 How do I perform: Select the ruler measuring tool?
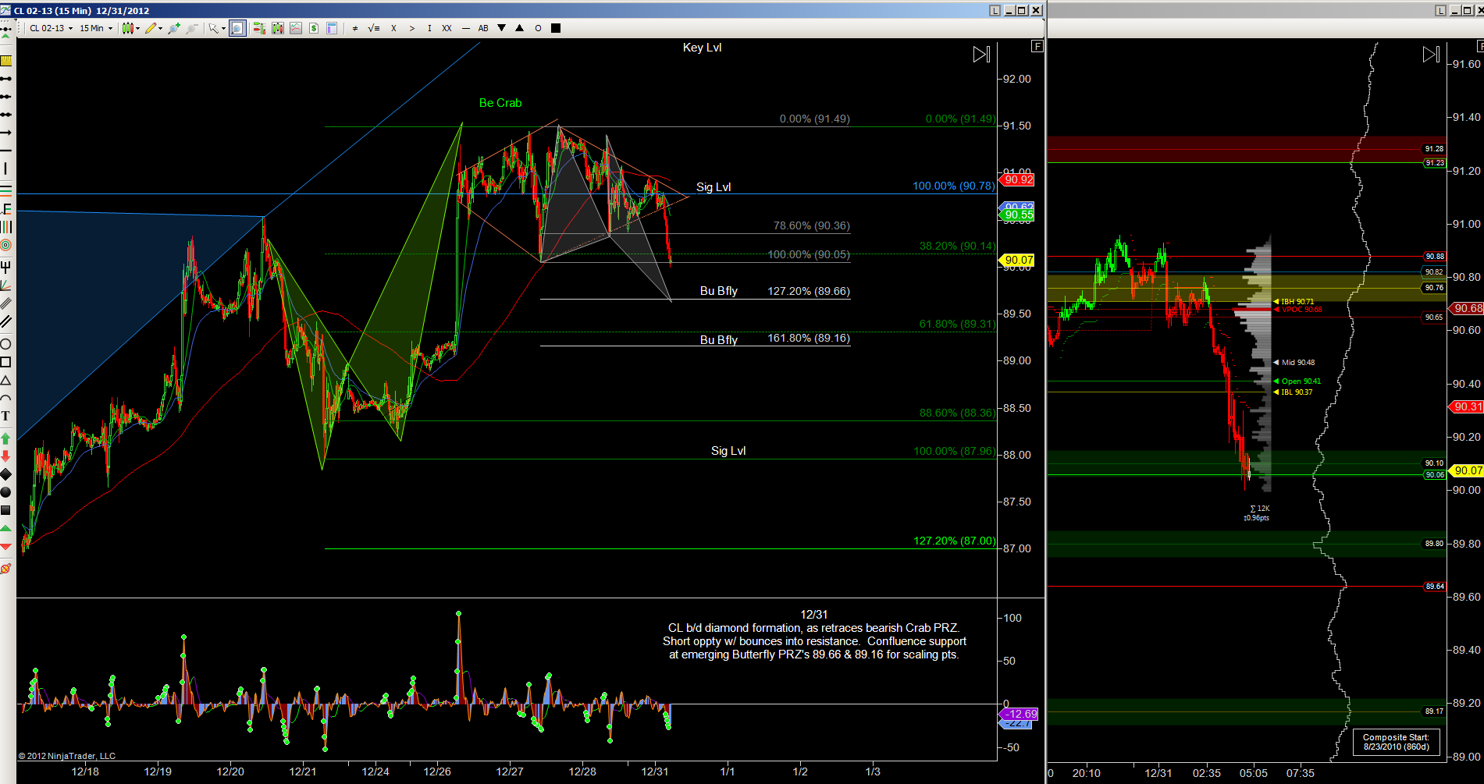(x=5, y=61)
